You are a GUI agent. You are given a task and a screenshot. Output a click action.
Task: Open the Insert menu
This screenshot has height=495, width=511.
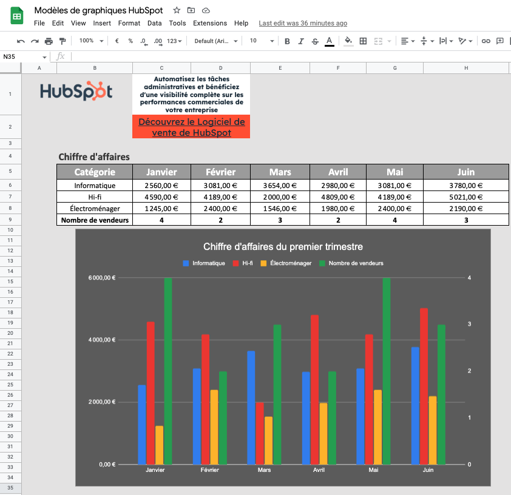102,23
